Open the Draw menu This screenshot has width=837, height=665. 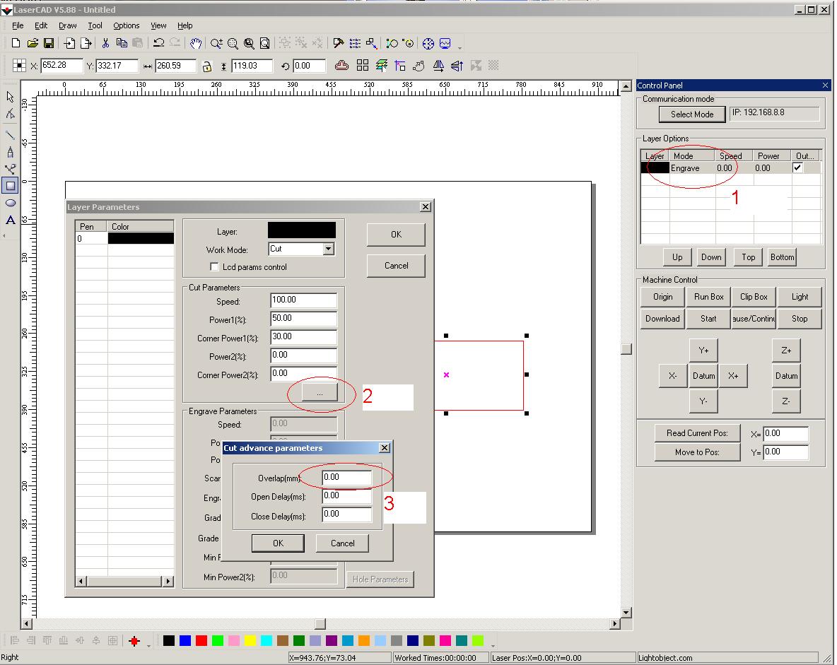point(68,25)
